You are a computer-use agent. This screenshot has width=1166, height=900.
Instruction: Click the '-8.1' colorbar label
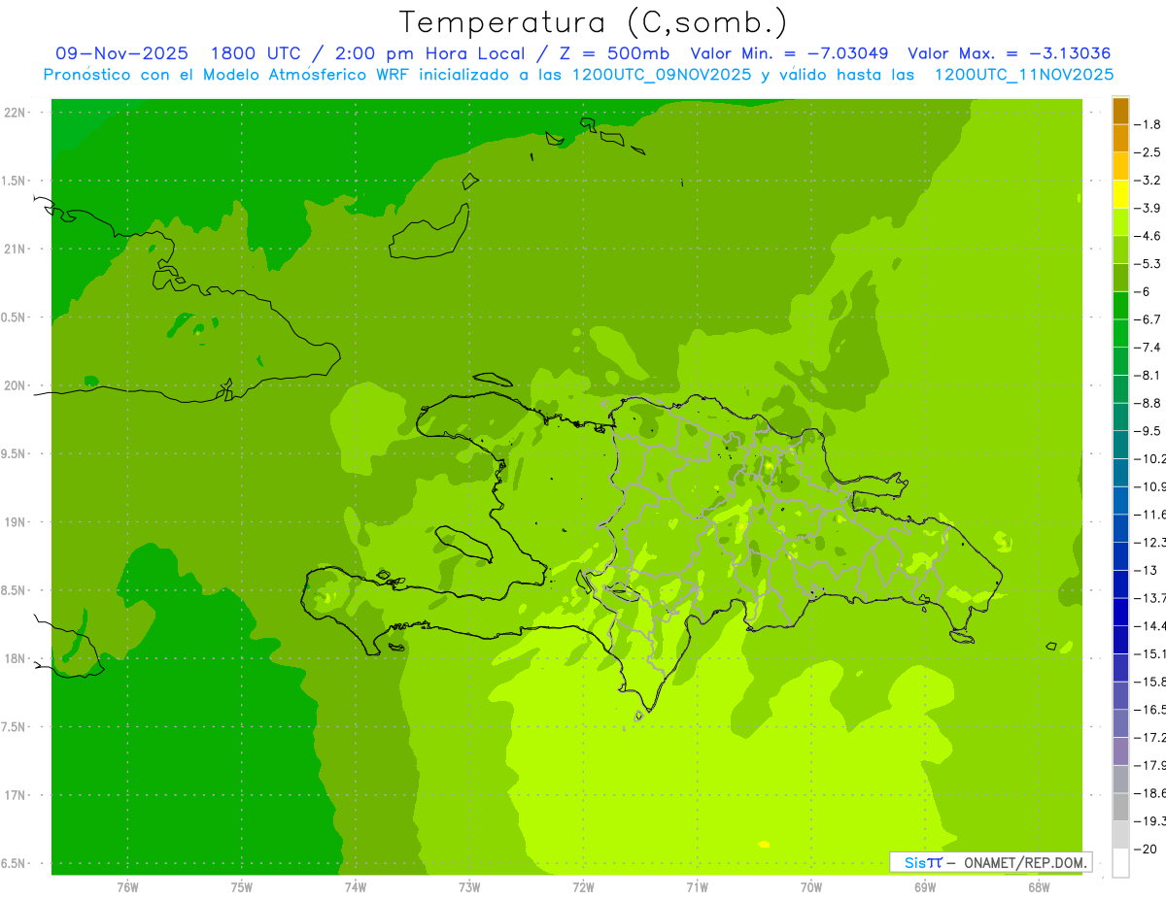[x=1149, y=376]
